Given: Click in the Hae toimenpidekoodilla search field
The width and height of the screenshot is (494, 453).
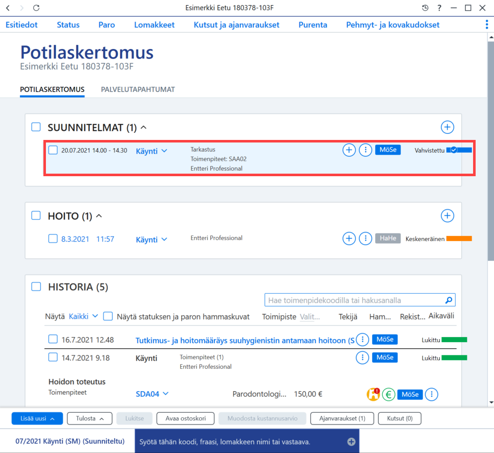Looking at the screenshot, I should (x=355, y=300).
